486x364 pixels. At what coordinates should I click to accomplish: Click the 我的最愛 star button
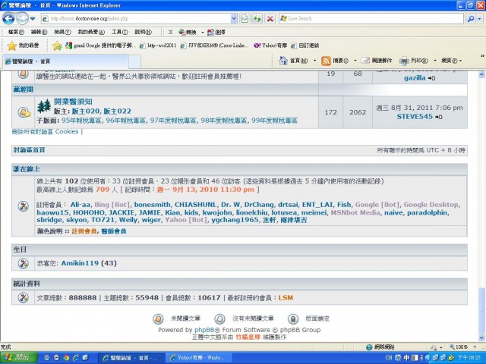pos(23,45)
